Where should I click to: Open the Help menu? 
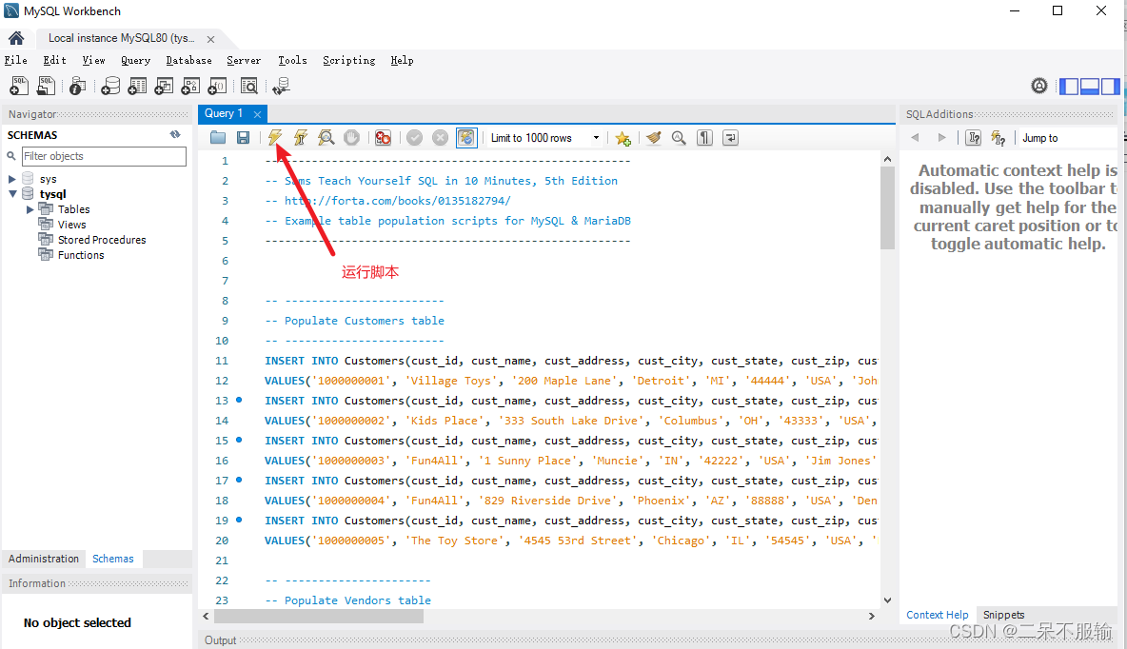click(x=402, y=60)
